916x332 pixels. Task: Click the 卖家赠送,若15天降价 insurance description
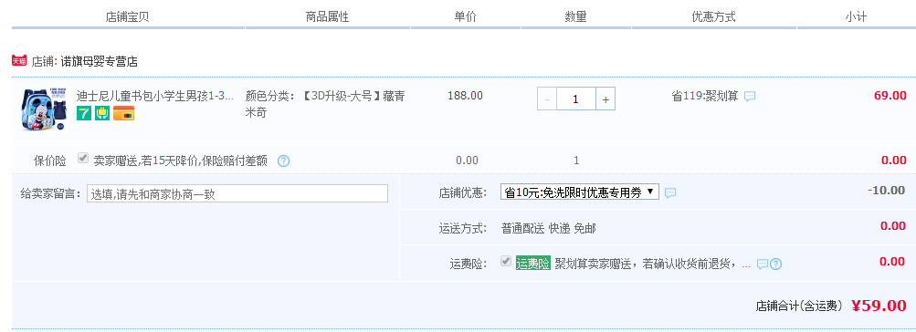click(181, 161)
